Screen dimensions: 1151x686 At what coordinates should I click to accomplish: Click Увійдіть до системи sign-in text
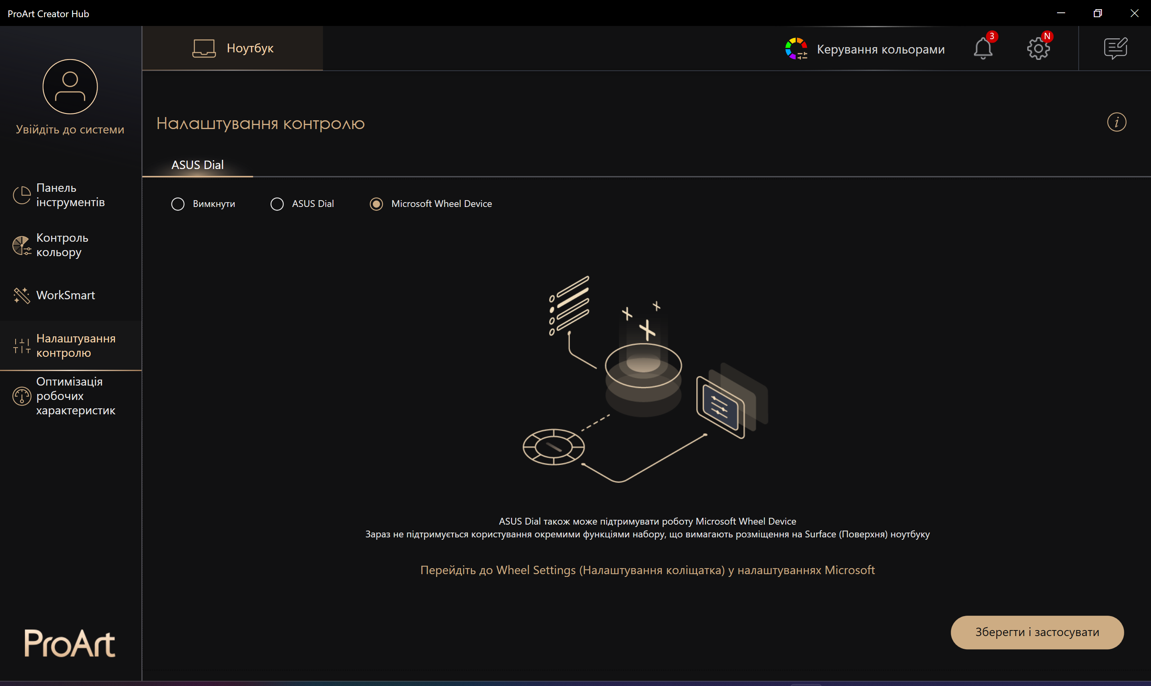(70, 129)
